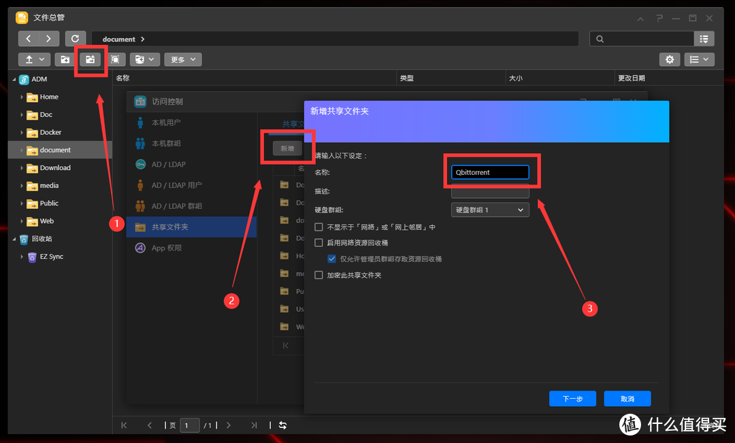Click the search field magnifier

click(600, 39)
